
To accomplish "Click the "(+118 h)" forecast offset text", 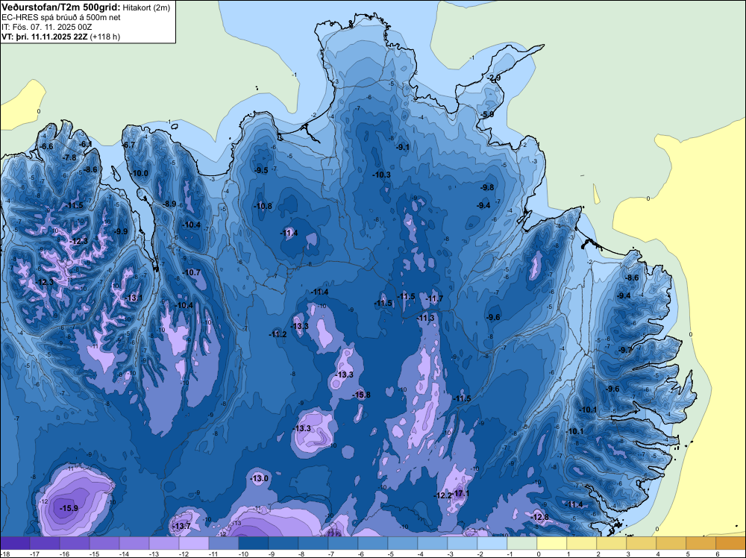I will click(104, 37).
